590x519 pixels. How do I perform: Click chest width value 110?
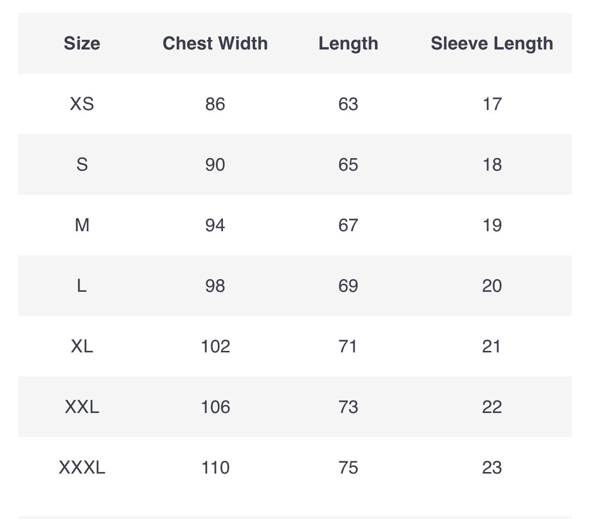(x=215, y=468)
